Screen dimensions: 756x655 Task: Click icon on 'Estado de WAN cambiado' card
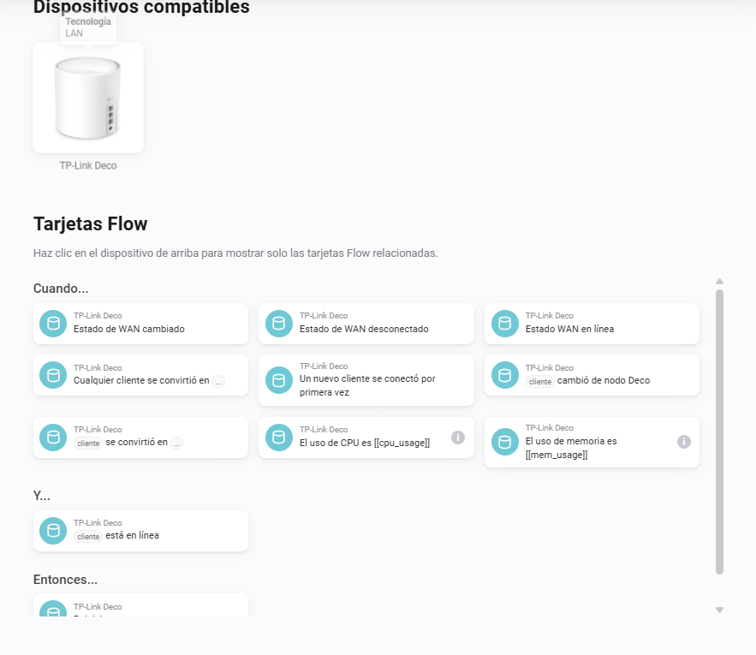coord(53,324)
